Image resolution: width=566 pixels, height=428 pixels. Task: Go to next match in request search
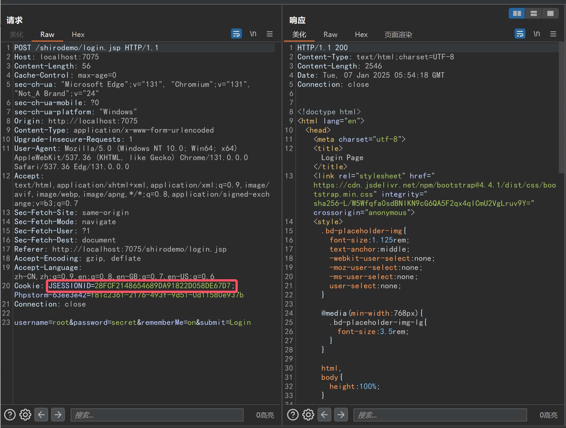58,415
